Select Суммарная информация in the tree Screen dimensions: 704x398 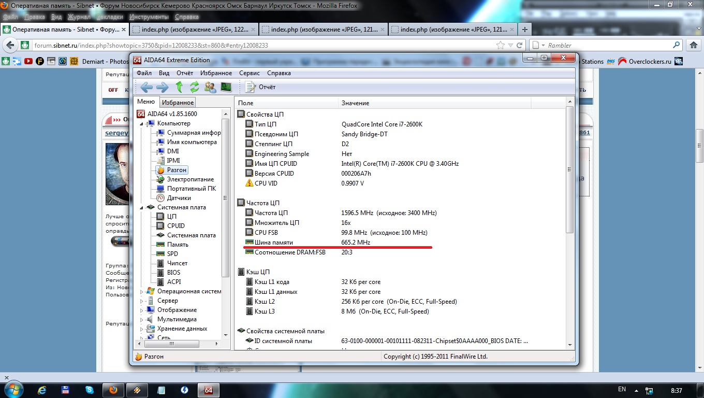189,133
